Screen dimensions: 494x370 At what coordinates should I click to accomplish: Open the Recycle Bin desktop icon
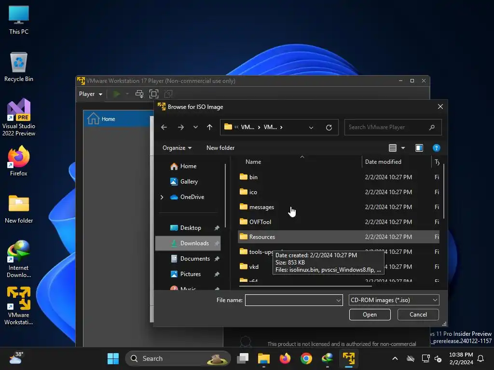click(19, 67)
